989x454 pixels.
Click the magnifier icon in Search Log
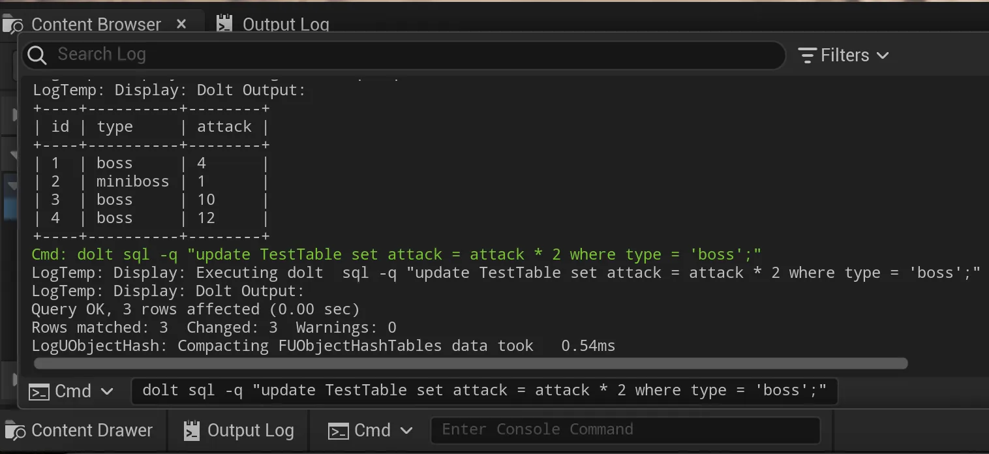[x=37, y=55]
